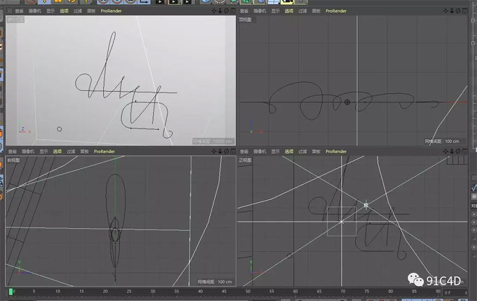
Task: Open 面板 menu in 右视图 viewport
Action: tap(84, 151)
